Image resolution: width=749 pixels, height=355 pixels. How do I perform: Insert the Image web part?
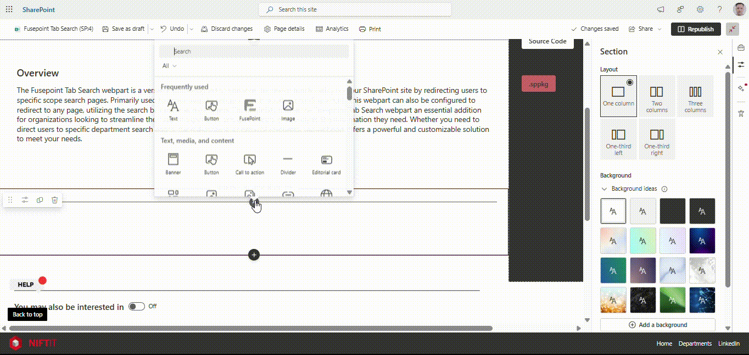(x=288, y=110)
